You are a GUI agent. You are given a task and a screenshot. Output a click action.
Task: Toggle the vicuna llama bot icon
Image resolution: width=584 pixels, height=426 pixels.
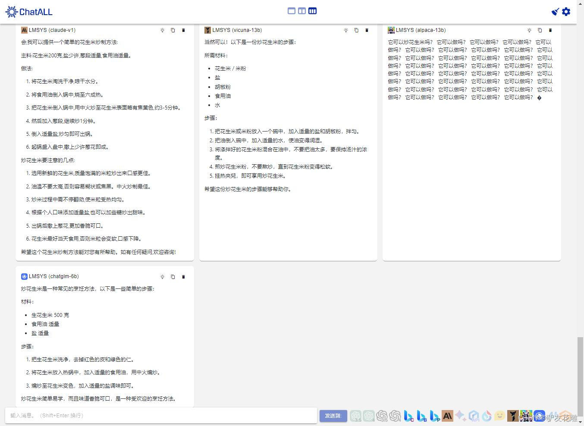tap(513, 416)
